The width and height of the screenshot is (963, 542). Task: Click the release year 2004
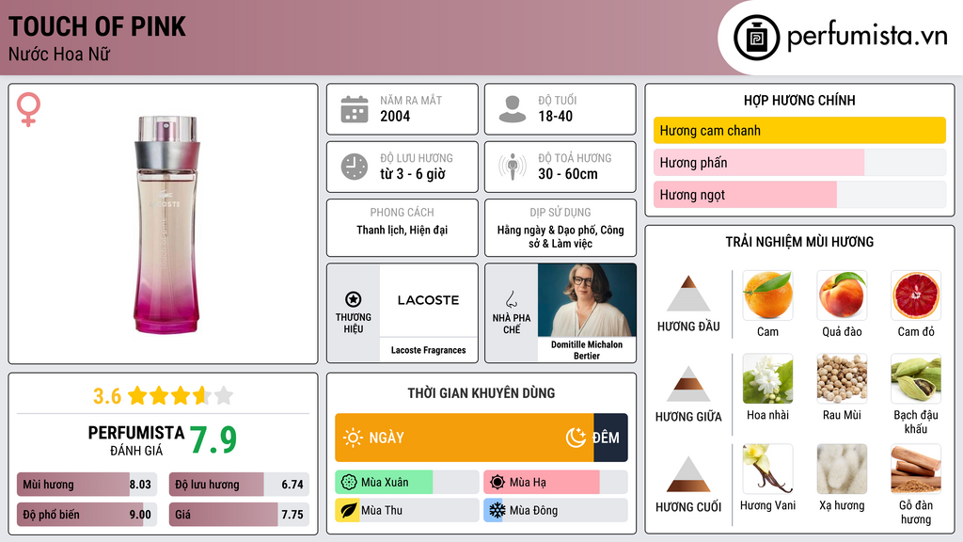(x=395, y=116)
